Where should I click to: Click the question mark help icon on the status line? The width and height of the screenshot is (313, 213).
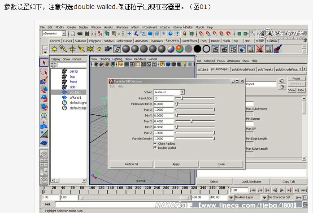tap(177, 34)
